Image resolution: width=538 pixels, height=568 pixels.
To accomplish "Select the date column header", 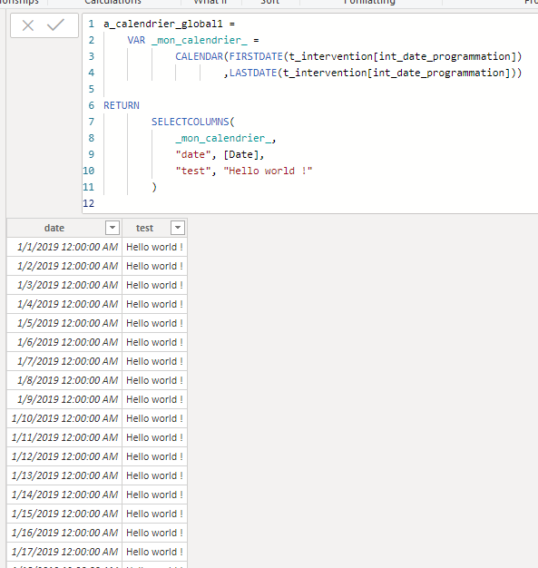I will tap(64, 228).
